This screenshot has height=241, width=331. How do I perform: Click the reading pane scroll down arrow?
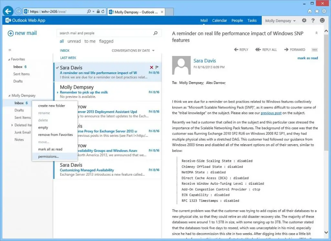coord(326,232)
